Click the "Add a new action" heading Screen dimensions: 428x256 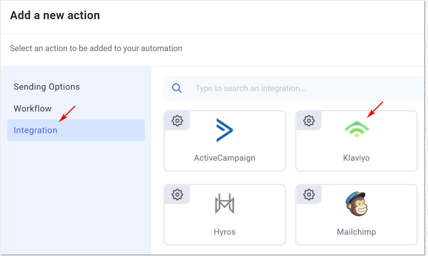[55, 15]
